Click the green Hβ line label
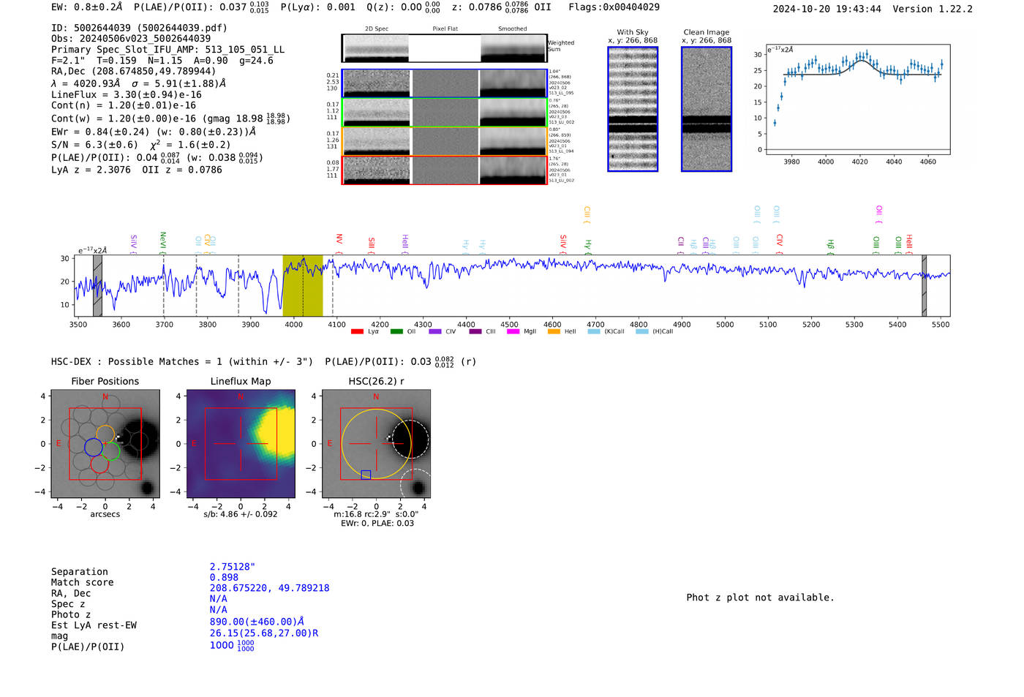 tap(830, 245)
